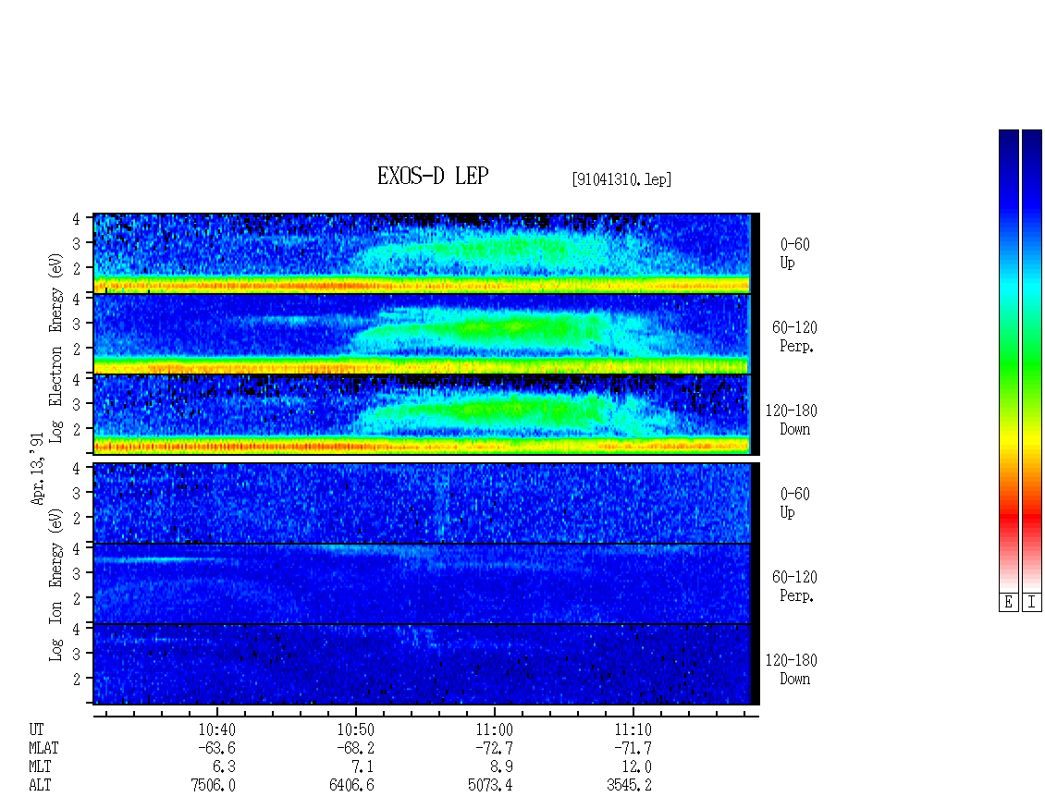Click the MLAT row header label
The width and height of the screenshot is (1045, 809).
pyautogui.click(x=43, y=748)
